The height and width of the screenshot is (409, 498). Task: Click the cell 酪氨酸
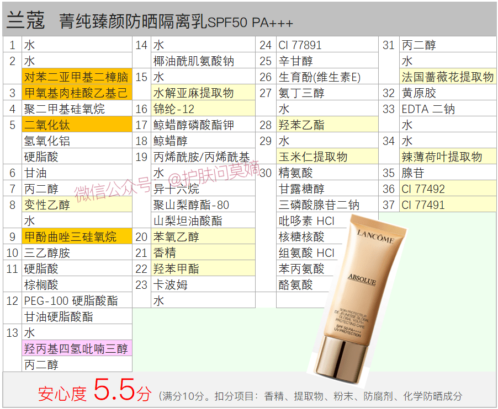click(303, 284)
